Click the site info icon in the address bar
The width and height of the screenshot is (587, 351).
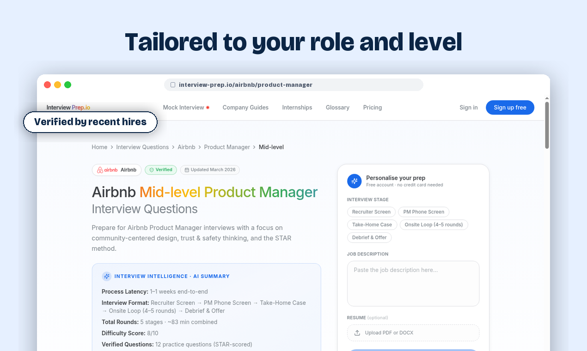coord(173,85)
